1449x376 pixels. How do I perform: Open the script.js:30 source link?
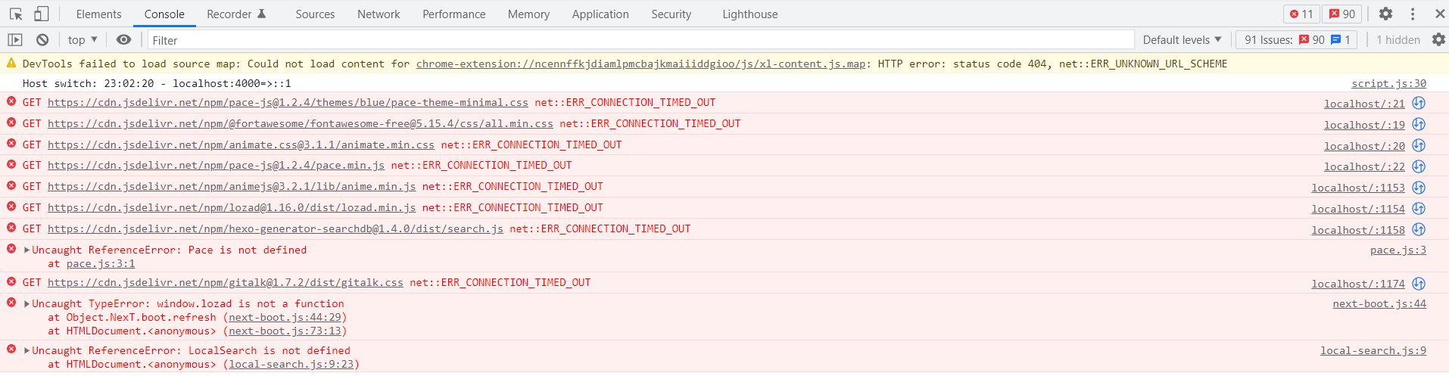[x=1388, y=83]
